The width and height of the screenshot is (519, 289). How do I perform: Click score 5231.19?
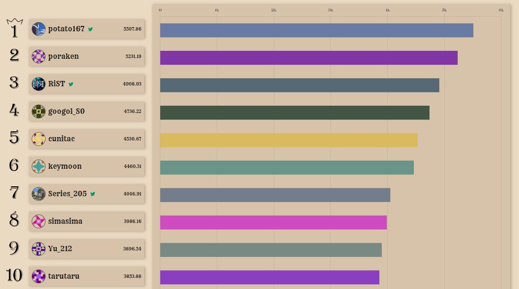pos(133,57)
